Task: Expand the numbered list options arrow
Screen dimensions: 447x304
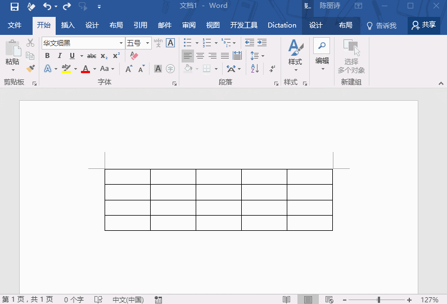Action: click(x=216, y=43)
